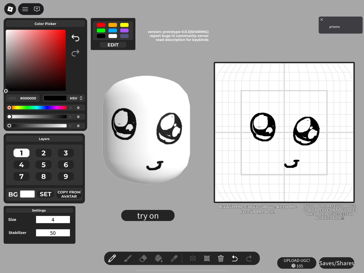Click the current color preview black swatch
Viewport: 364px width, 273px height.
(55, 98)
